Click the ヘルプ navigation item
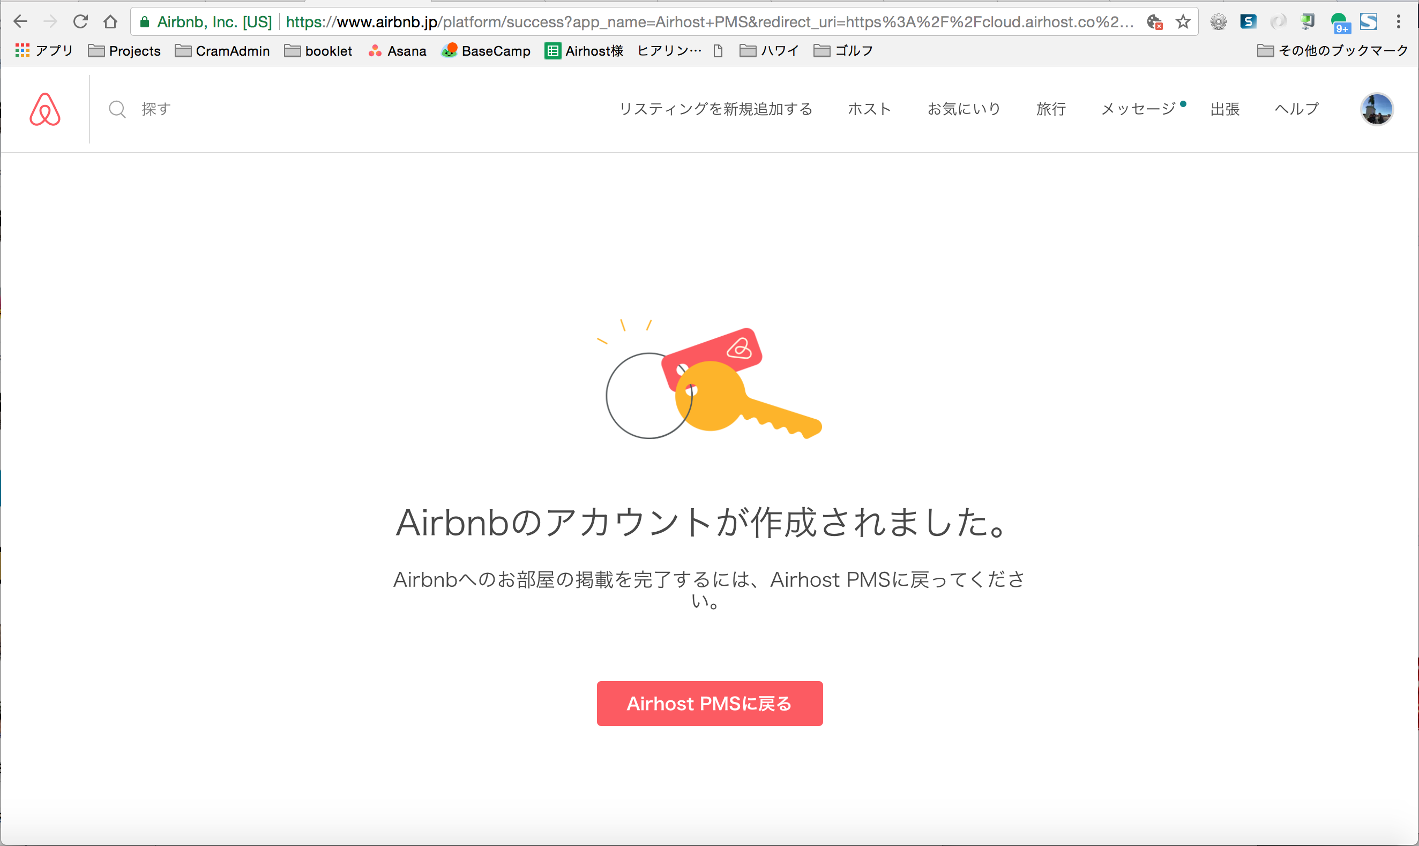 tap(1296, 109)
